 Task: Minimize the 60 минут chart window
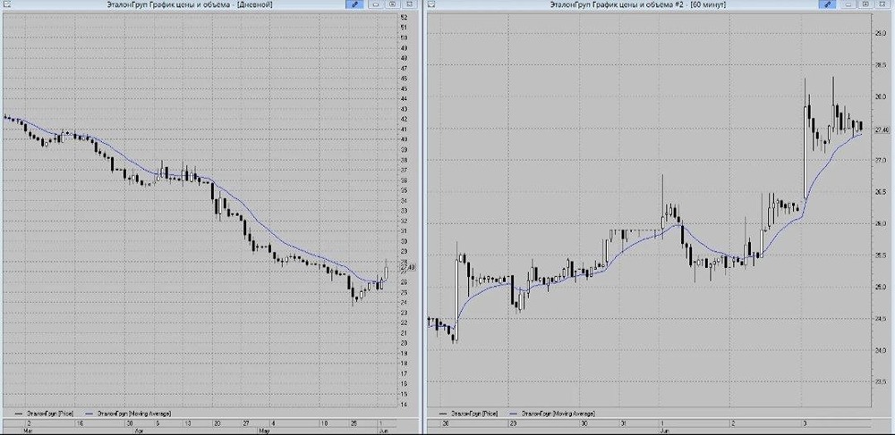[x=848, y=4]
